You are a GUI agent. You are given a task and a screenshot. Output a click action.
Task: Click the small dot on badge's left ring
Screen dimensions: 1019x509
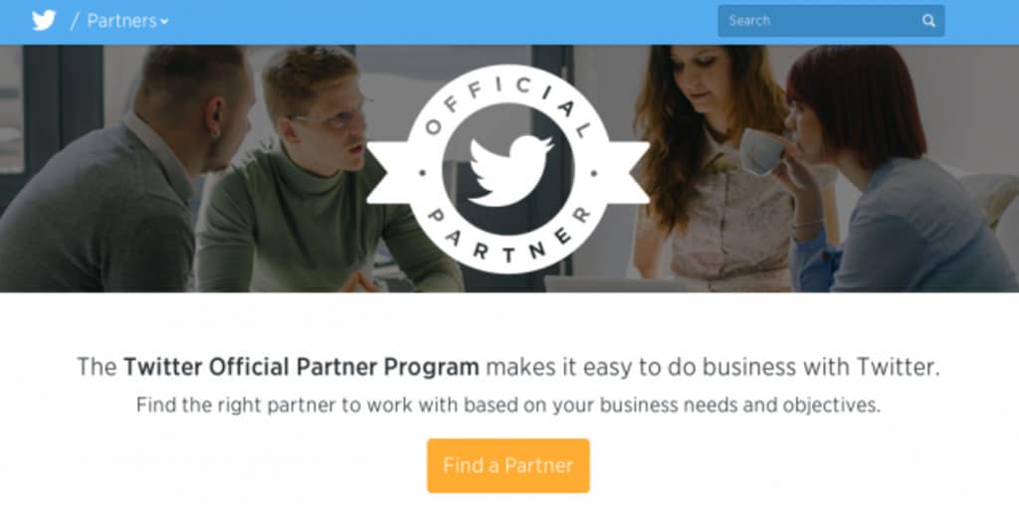coord(423,173)
